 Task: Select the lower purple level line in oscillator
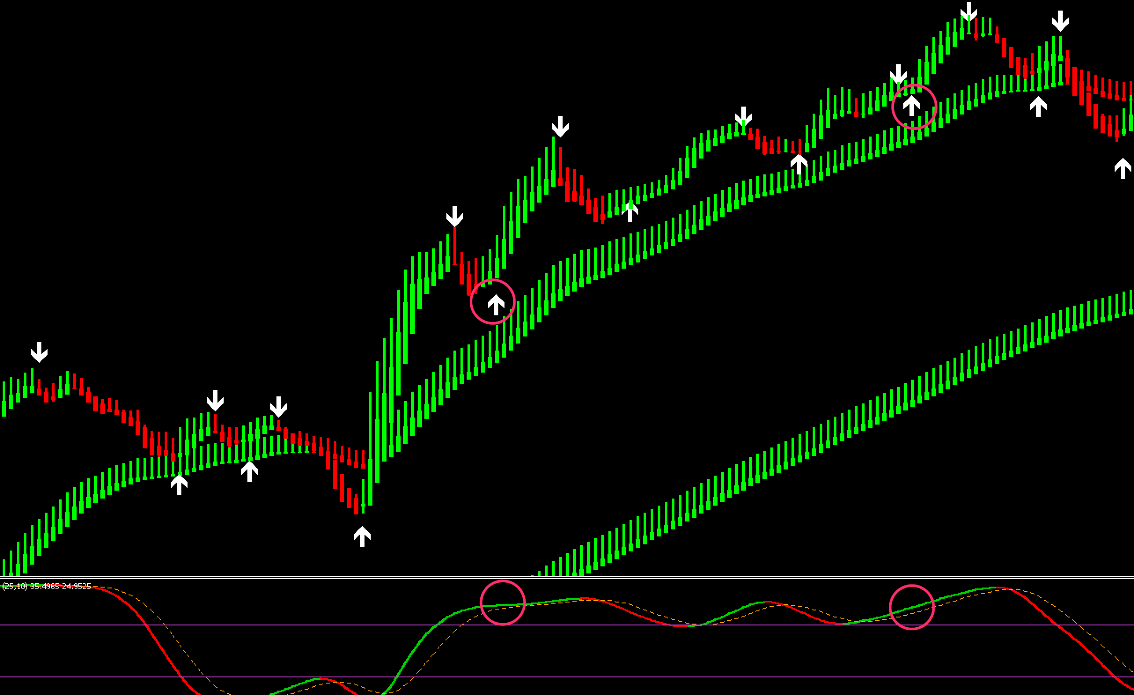coord(567,677)
